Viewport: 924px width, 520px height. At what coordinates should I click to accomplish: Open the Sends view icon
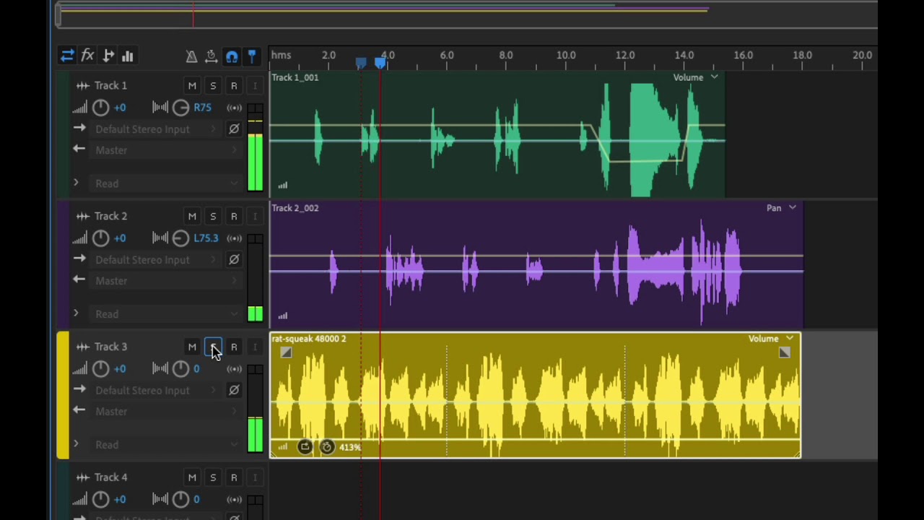108,56
